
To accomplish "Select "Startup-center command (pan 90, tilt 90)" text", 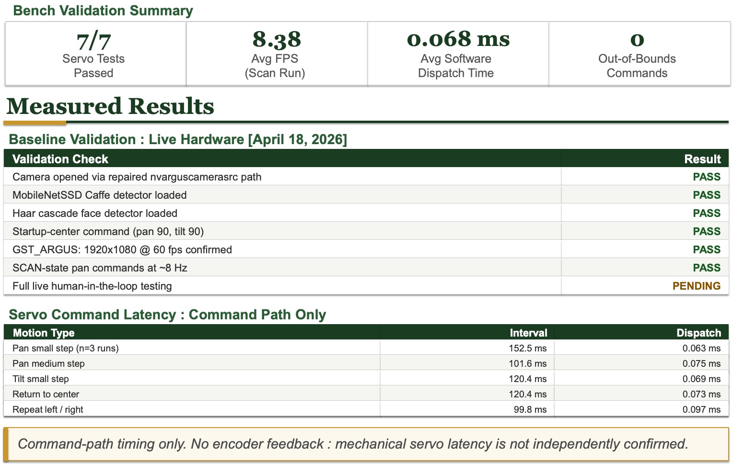I will 108,231.
